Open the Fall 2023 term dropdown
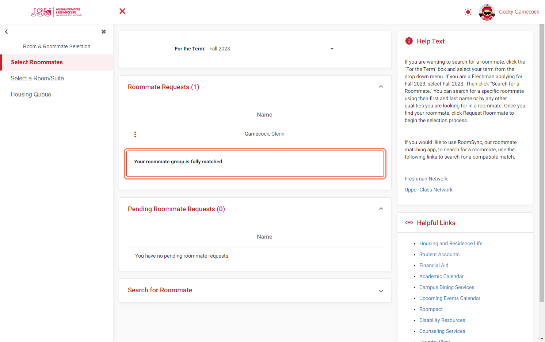Viewport: 545px width, 342px height. coord(272,49)
